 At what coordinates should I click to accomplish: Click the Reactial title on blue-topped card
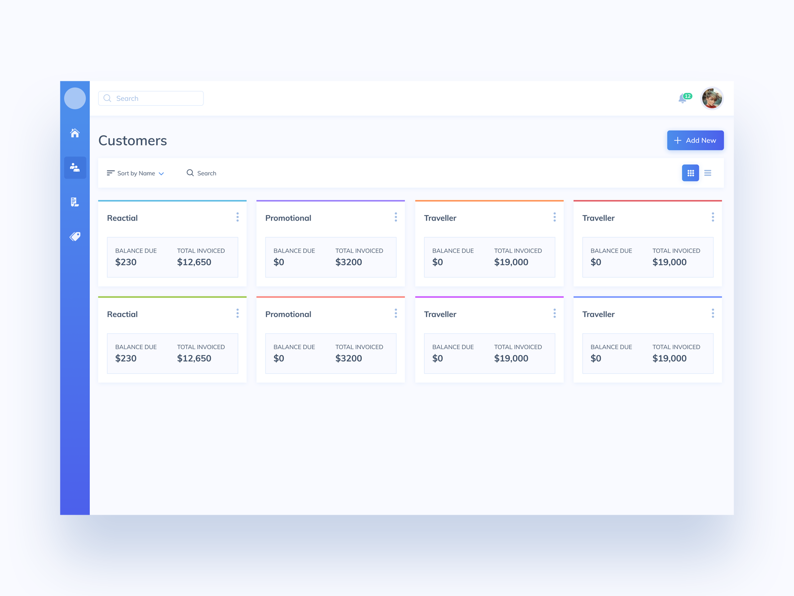(x=123, y=218)
